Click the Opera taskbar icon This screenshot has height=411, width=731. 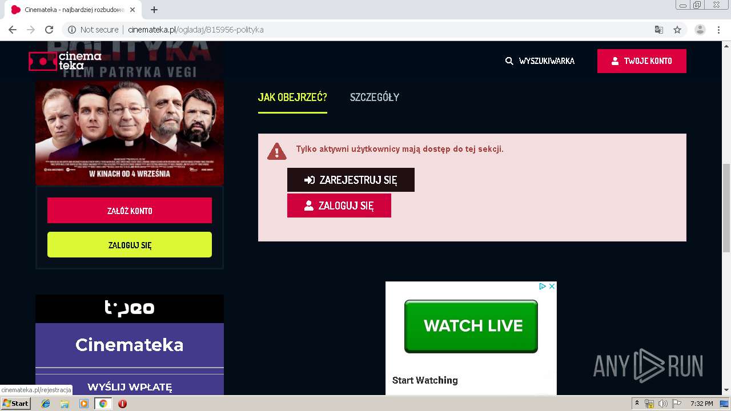point(122,404)
